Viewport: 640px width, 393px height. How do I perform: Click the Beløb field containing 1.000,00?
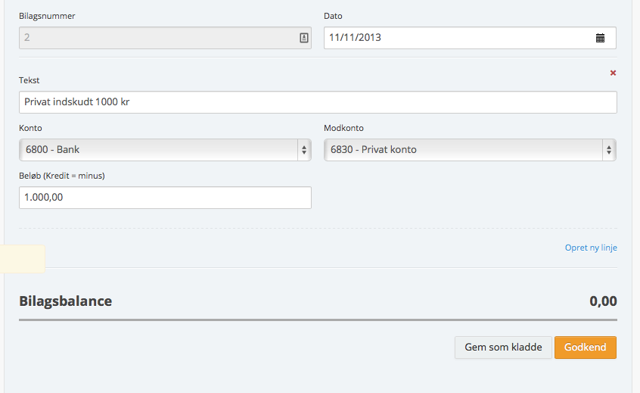pyautogui.click(x=165, y=198)
